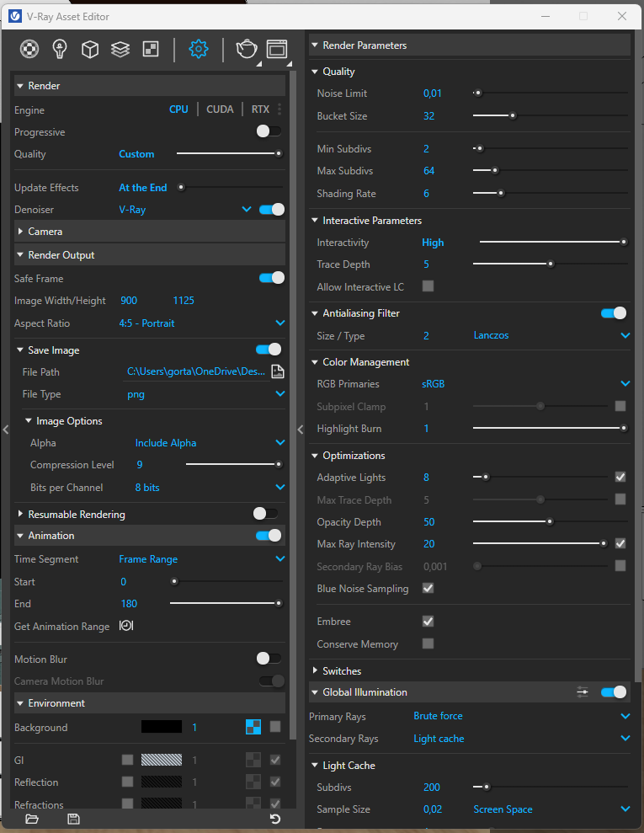Enable the Resumable Rendering switch

coord(265,513)
